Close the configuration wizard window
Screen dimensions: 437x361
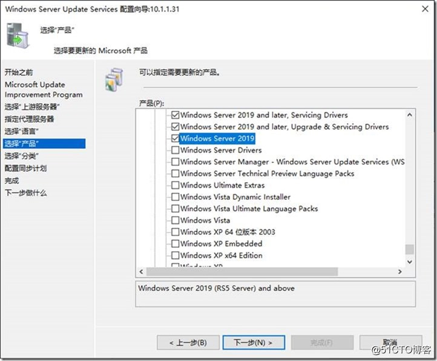pyautogui.click(x=425, y=9)
